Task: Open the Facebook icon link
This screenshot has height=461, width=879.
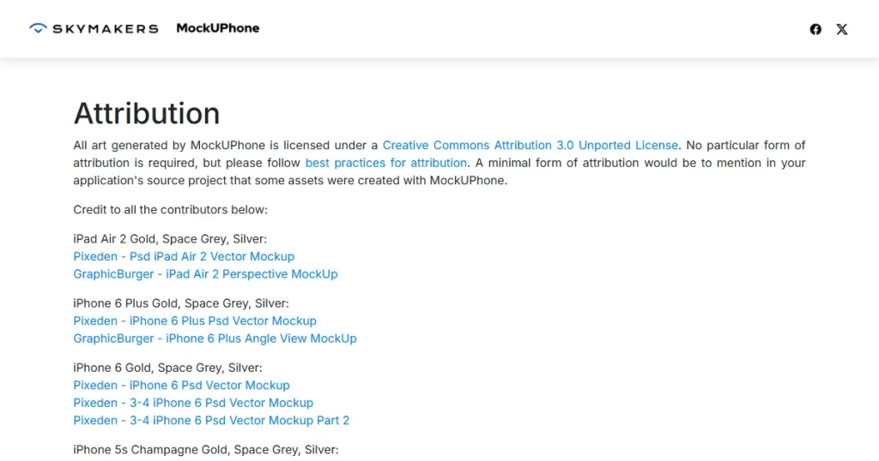Action: tap(815, 29)
